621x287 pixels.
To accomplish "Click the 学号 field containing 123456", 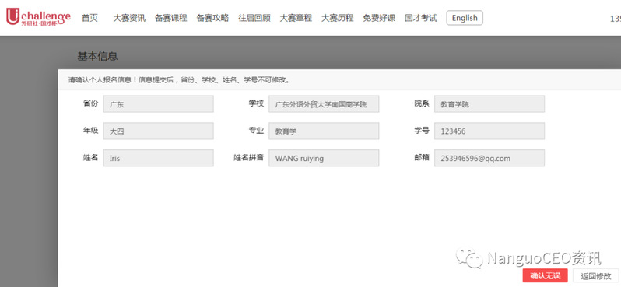I will 489,131.
